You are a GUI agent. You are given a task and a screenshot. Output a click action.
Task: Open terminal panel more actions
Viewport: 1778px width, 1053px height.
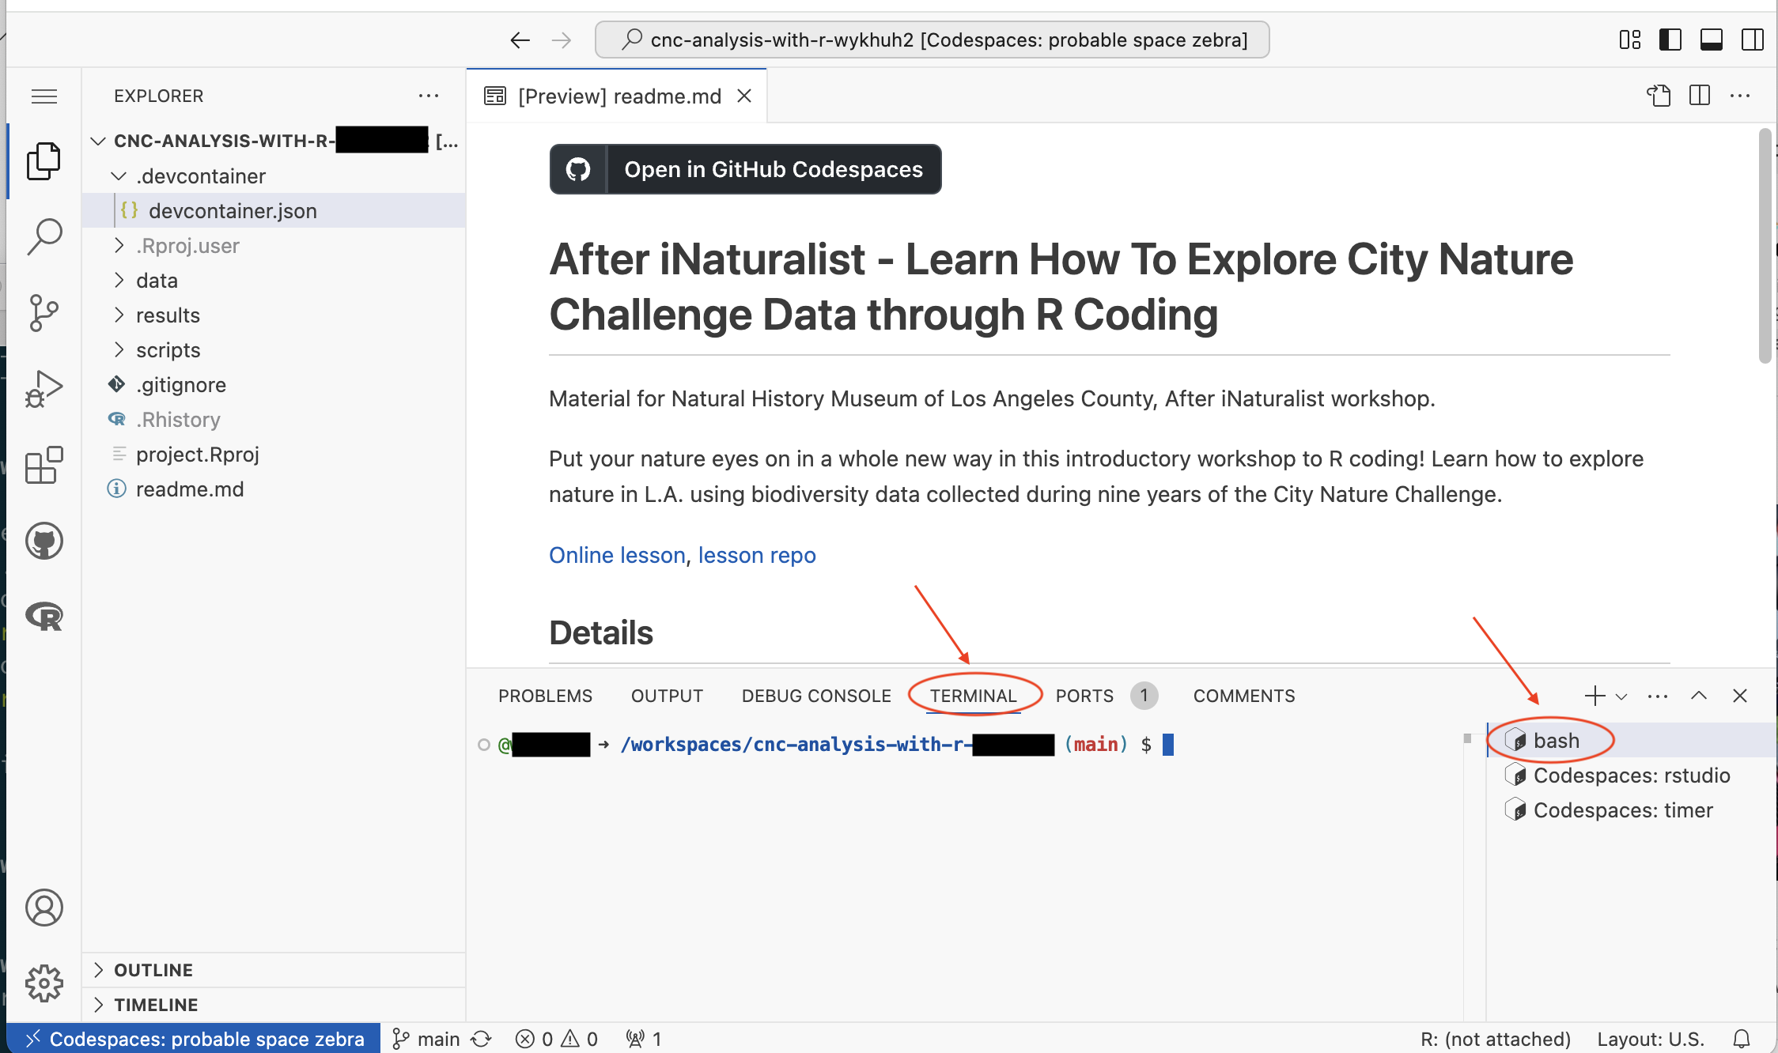(x=1658, y=696)
